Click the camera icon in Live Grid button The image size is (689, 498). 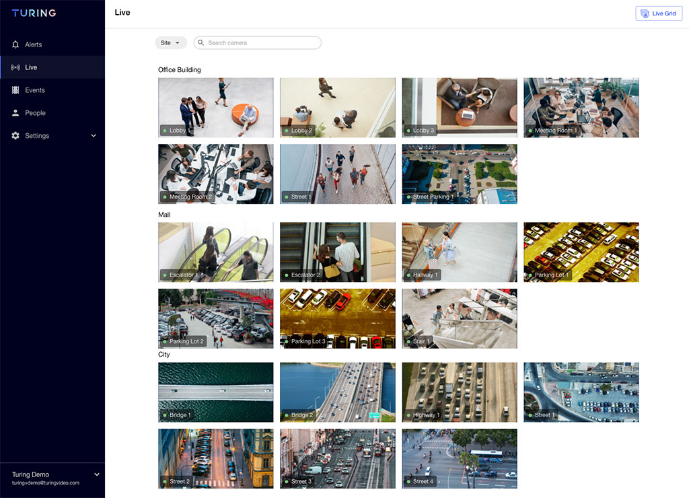645,13
